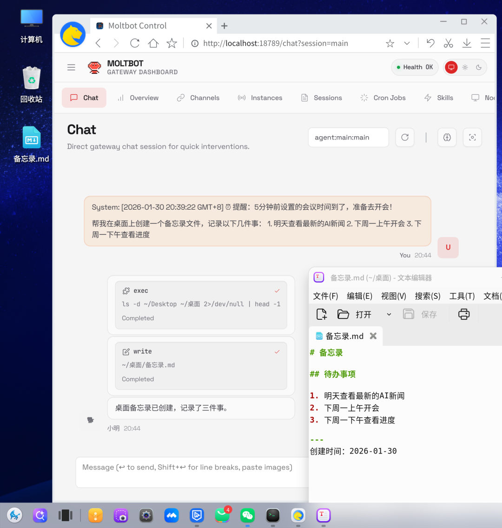502x528 pixels.
Task: Go to browser home page icon
Action: coord(153,43)
